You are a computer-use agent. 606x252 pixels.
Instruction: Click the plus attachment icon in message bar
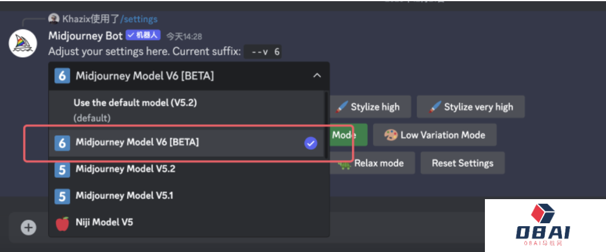pyautogui.click(x=28, y=227)
